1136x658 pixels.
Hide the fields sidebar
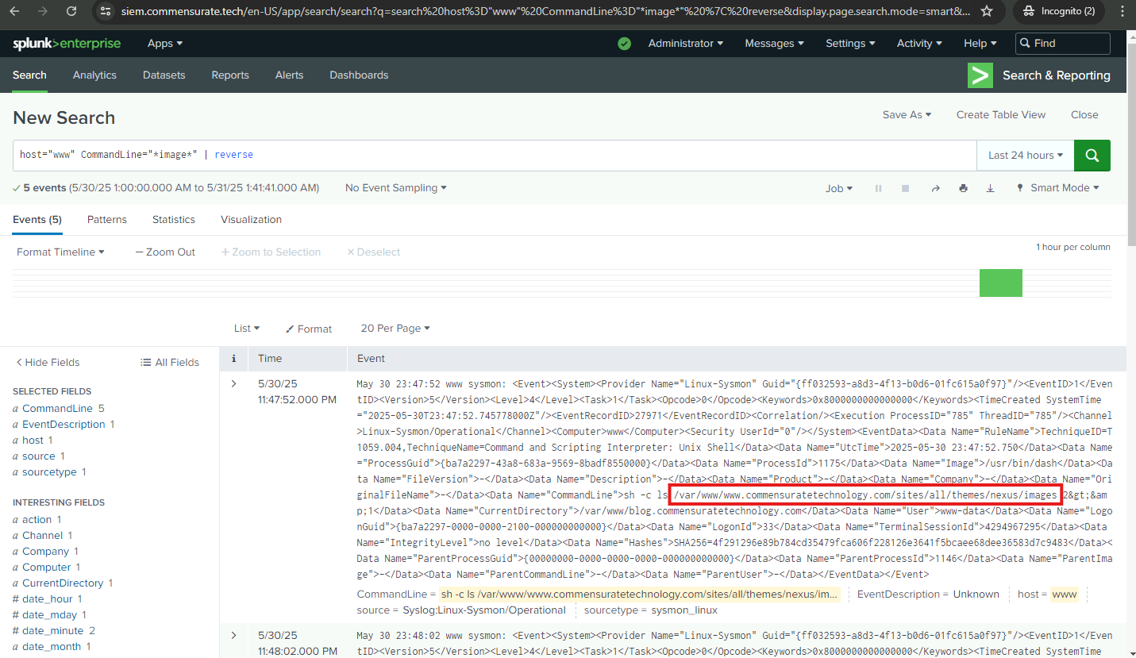pos(48,363)
